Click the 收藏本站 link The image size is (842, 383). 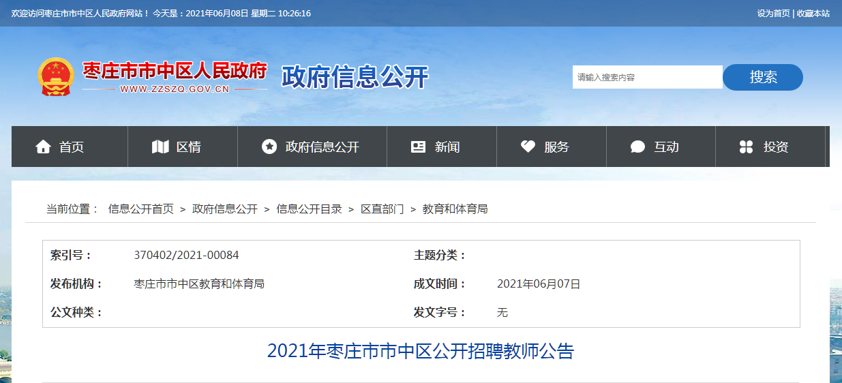[x=813, y=13]
